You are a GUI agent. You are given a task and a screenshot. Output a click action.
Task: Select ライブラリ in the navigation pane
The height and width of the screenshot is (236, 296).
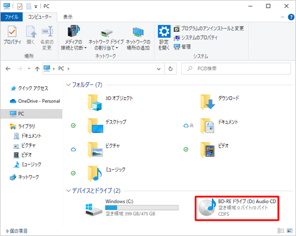[22, 126]
